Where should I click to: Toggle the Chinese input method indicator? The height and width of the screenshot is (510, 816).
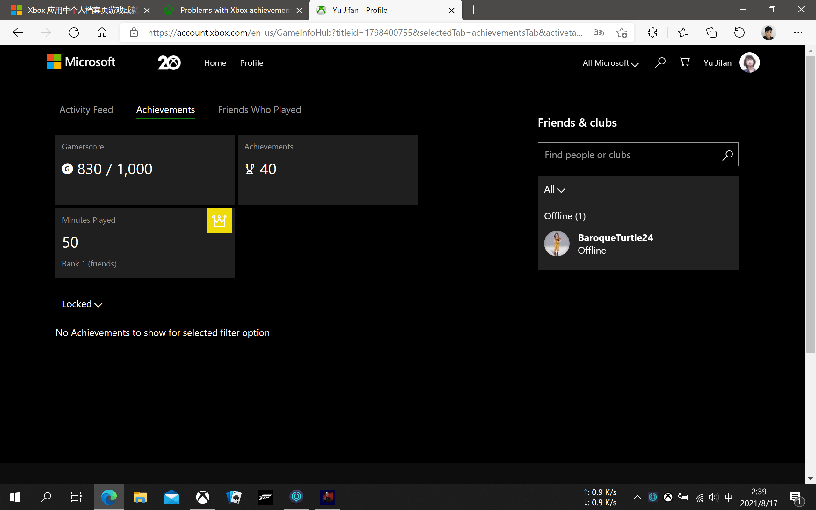pyautogui.click(x=728, y=497)
